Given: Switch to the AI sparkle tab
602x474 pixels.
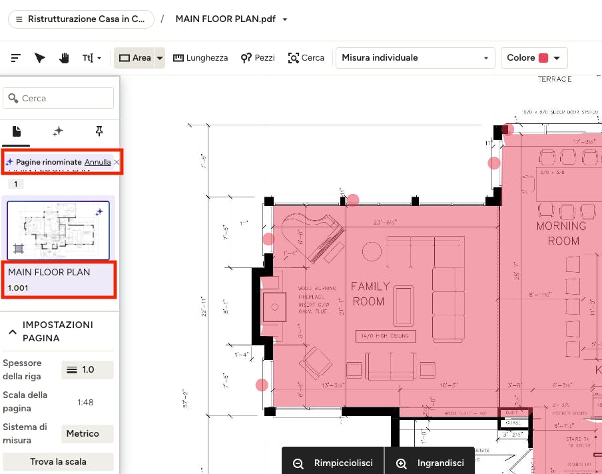Looking at the screenshot, I should pos(58,131).
